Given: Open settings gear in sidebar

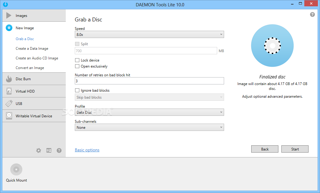Looking at the screenshot, I should coord(39,150).
